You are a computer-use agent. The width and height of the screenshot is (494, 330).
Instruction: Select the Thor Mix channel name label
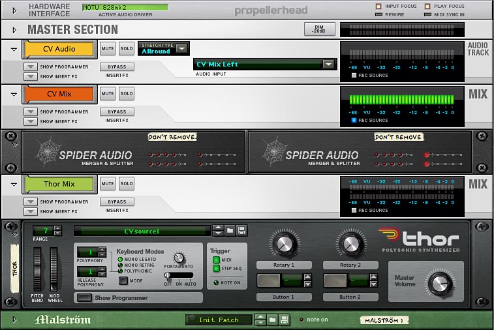point(59,184)
